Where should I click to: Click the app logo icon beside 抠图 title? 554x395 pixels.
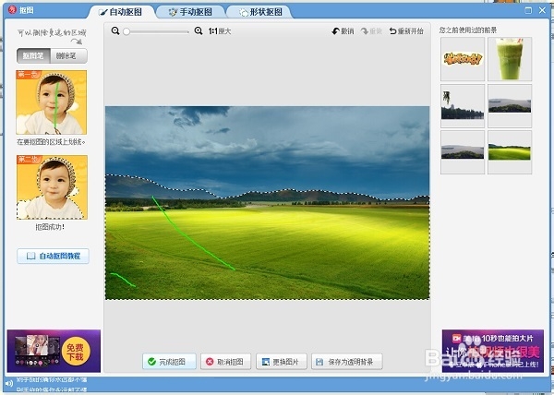[12, 10]
